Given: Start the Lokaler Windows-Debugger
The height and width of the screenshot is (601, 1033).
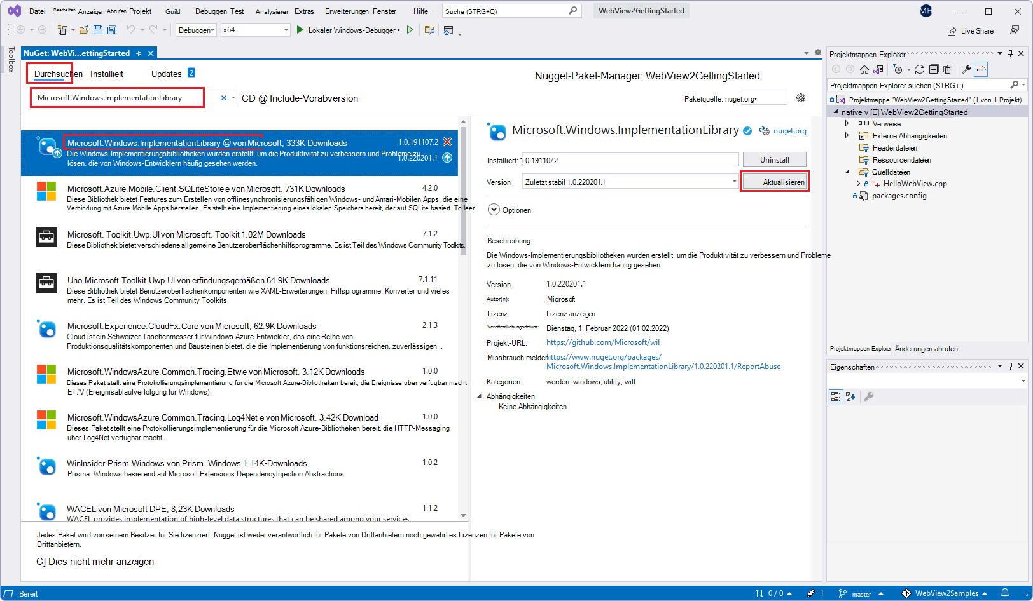Looking at the screenshot, I should tap(348, 30).
